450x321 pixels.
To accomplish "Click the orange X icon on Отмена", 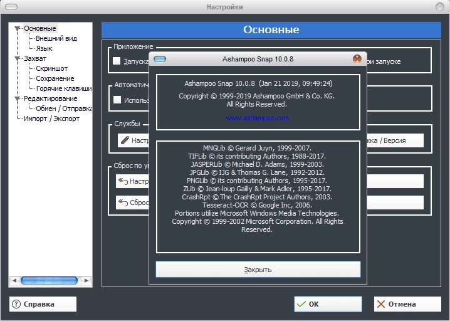I will click(x=381, y=304).
